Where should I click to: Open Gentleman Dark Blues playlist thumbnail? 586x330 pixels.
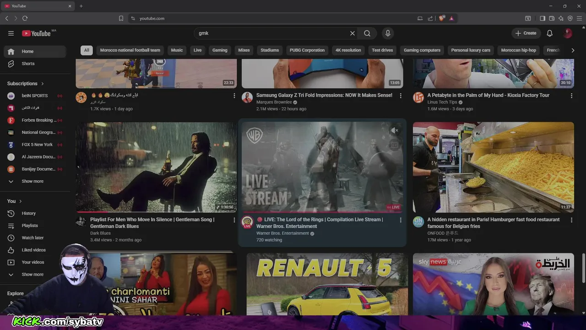[x=156, y=167]
